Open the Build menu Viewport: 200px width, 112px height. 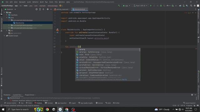(42, 2)
